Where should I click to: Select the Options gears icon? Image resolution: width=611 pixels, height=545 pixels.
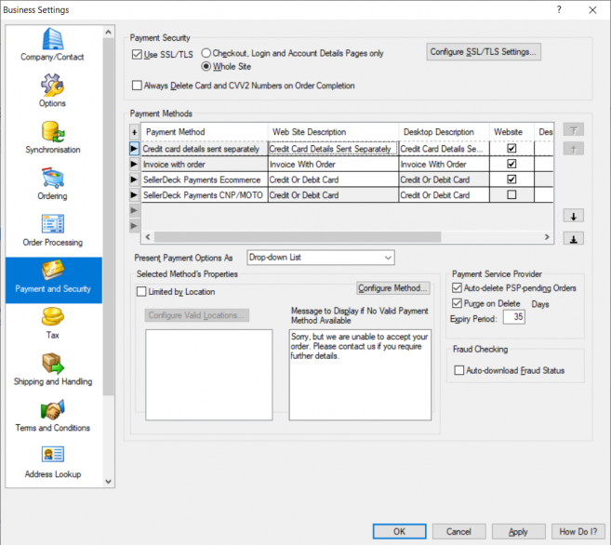click(52, 86)
